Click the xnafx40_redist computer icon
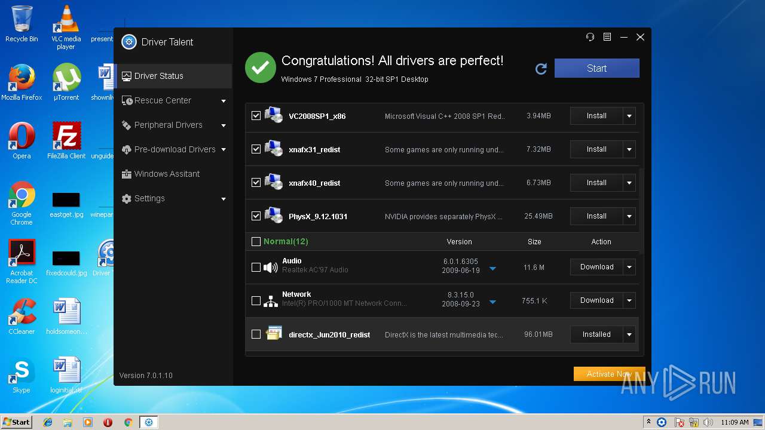This screenshot has width=765, height=430. click(274, 182)
